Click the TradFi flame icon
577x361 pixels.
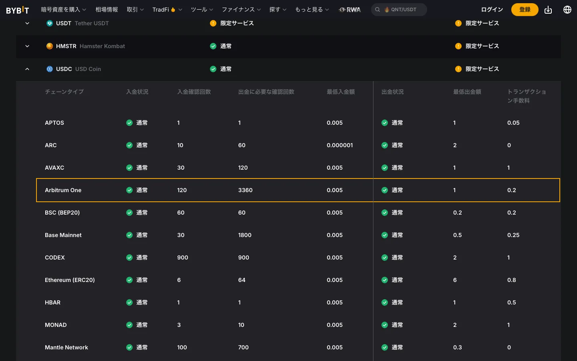coord(173,10)
